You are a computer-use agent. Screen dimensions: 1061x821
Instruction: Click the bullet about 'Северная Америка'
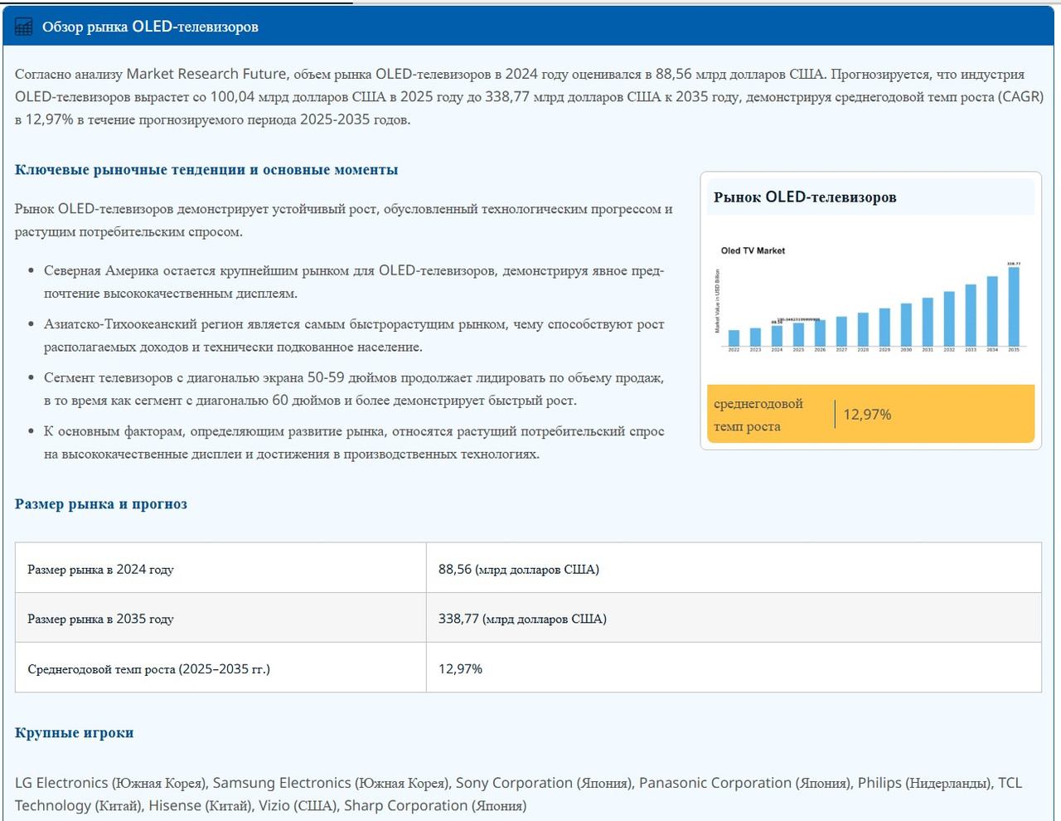(x=354, y=282)
